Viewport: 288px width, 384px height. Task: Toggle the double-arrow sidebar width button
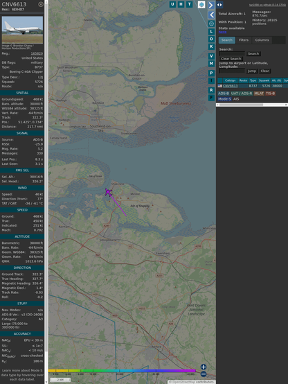pos(219,5)
